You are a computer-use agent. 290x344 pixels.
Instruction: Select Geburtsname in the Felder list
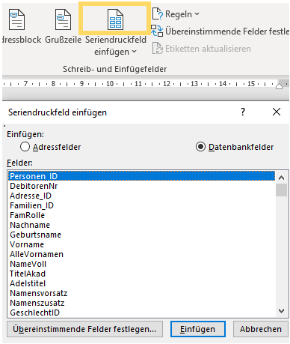(142, 235)
